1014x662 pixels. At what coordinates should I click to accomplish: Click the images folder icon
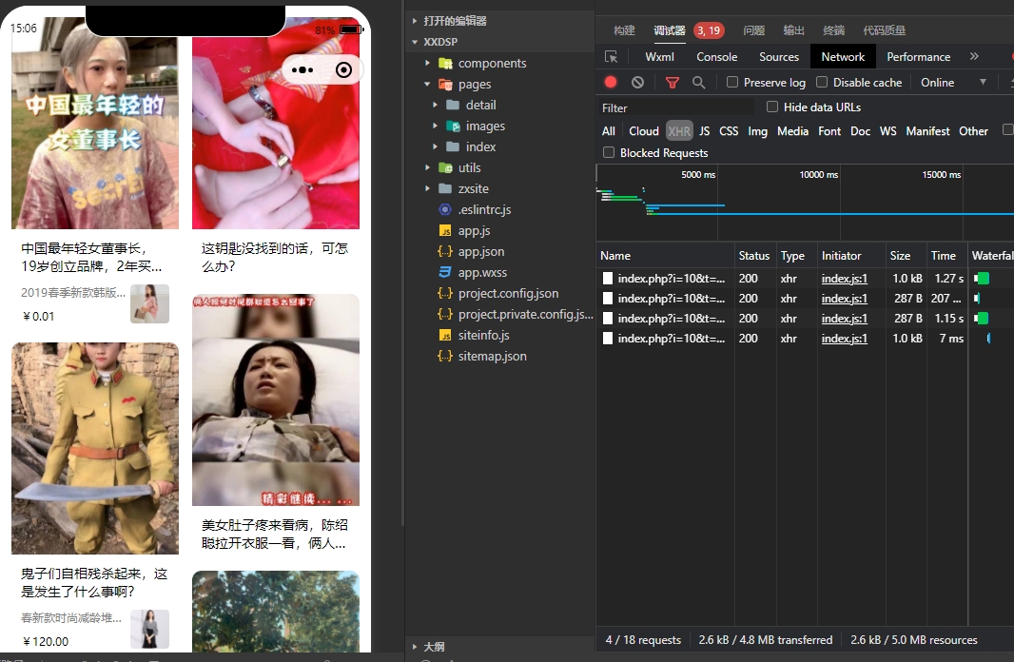click(454, 127)
